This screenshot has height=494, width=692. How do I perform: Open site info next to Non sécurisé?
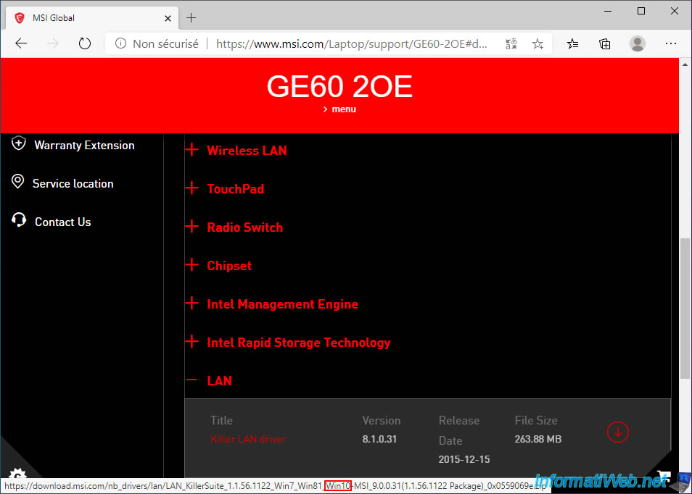120,43
